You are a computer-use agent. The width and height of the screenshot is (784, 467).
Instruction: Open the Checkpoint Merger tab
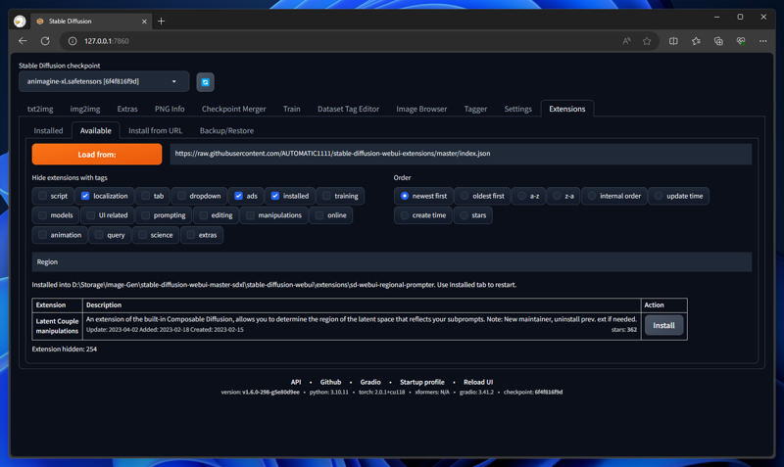click(233, 109)
